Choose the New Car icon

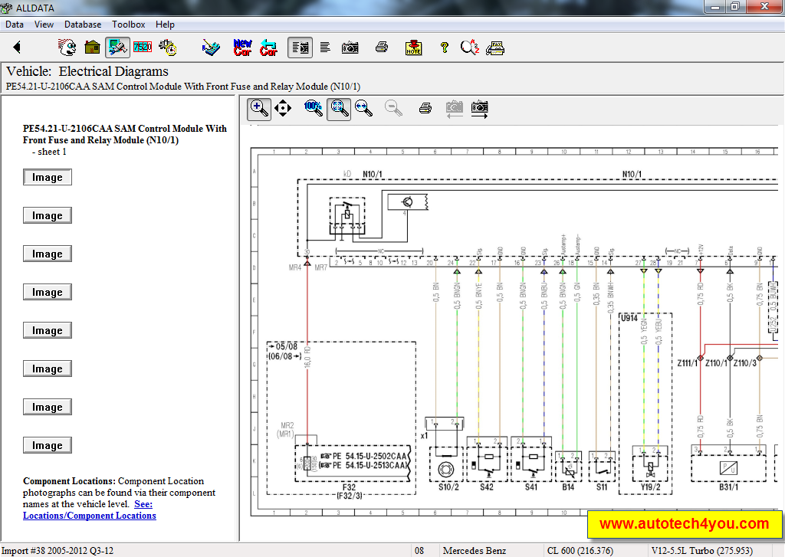click(243, 48)
